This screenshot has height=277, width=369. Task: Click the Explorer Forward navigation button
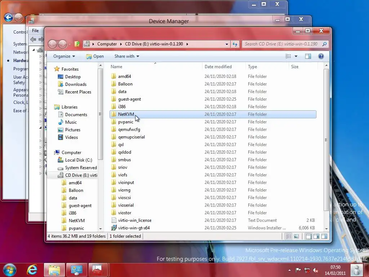click(62, 44)
